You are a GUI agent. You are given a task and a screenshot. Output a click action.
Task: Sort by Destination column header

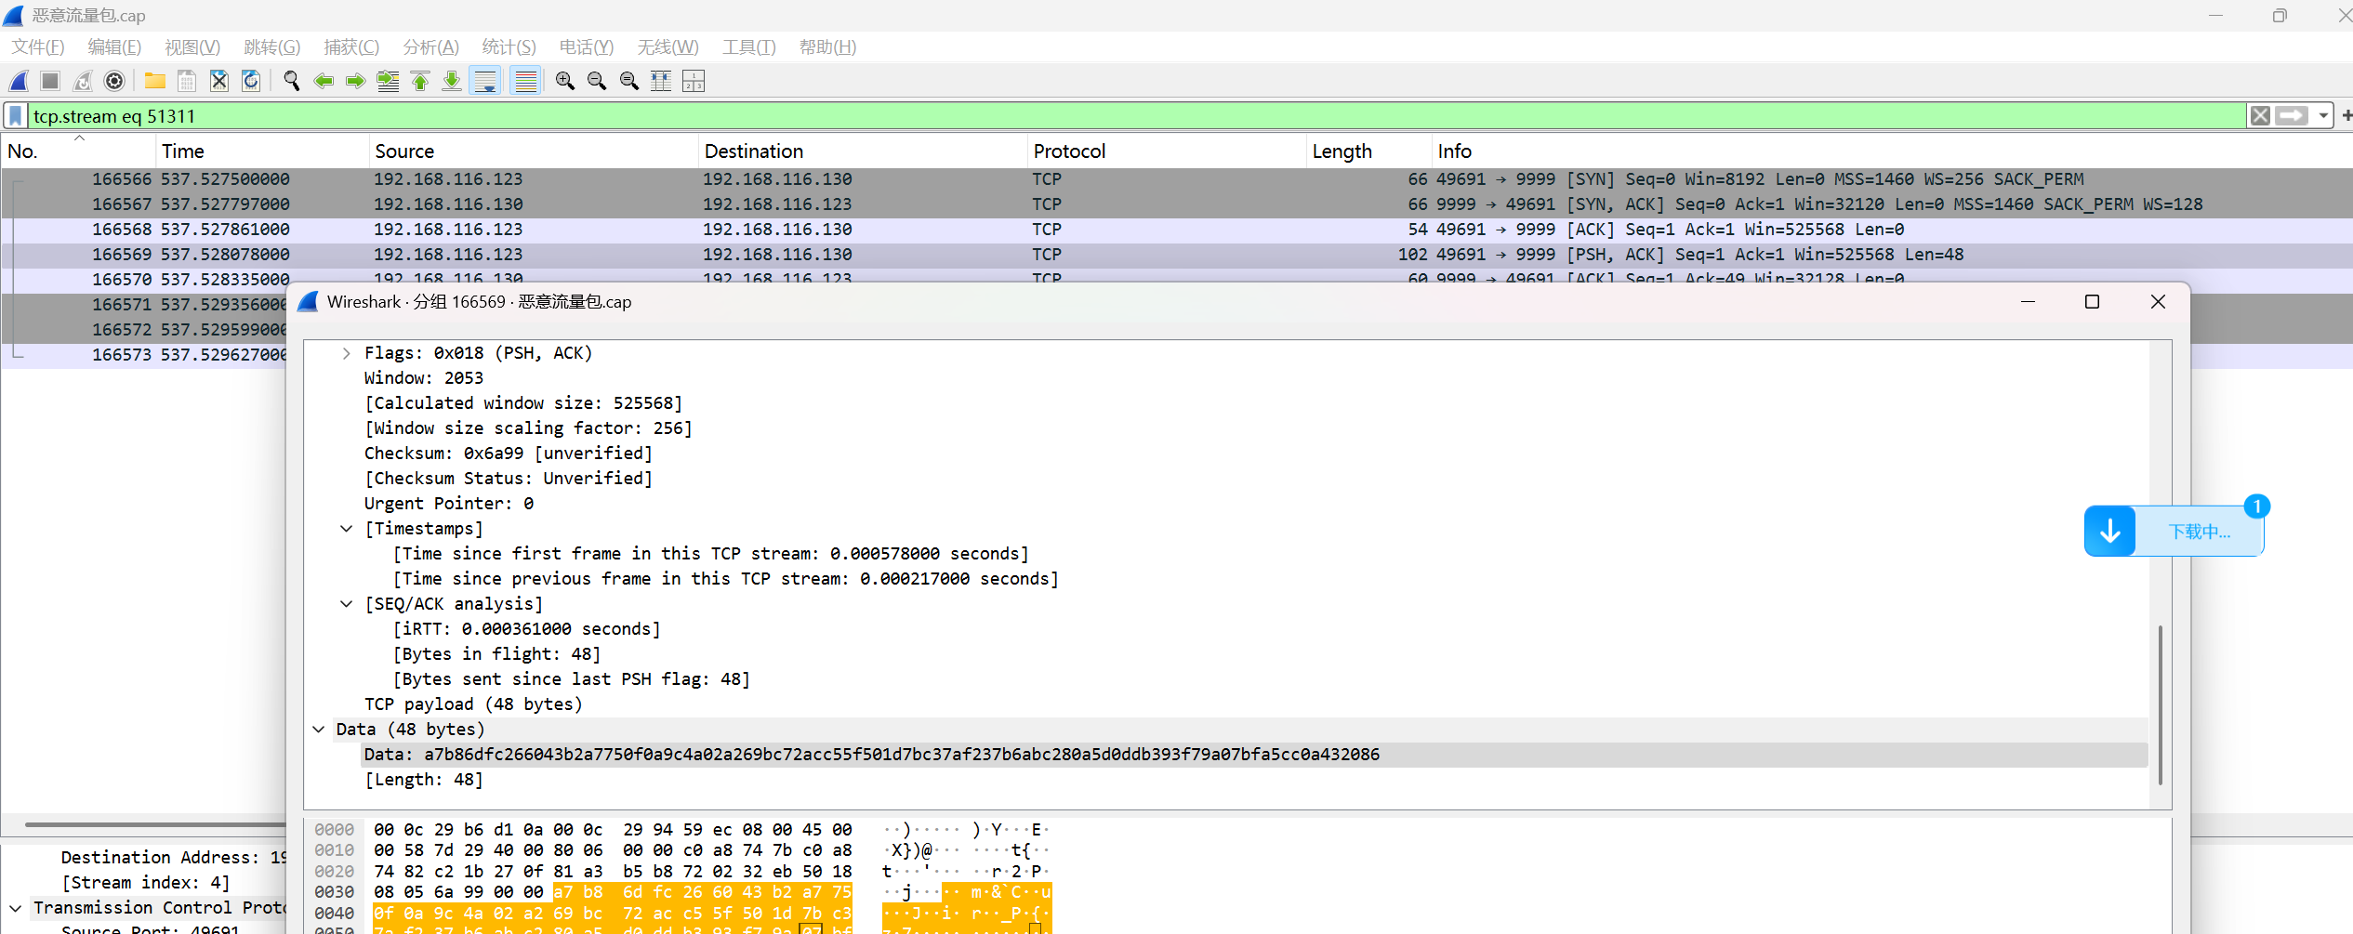863,151
